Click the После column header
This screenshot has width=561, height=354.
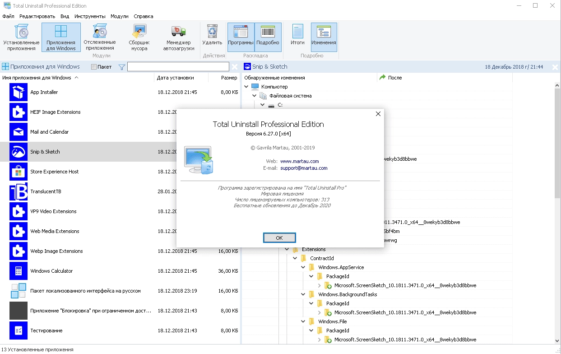tap(445, 78)
